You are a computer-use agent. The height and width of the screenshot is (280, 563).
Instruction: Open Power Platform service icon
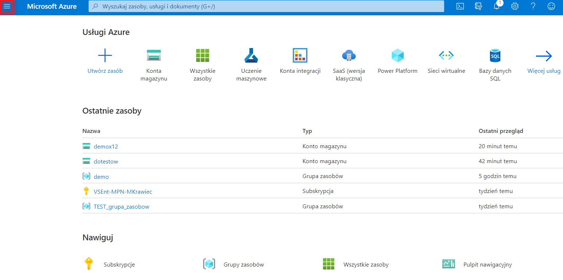point(397,55)
